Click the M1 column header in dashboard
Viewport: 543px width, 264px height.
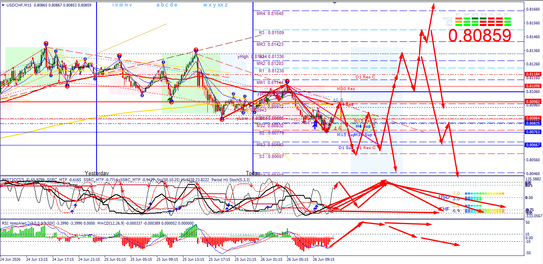click(458, 14)
